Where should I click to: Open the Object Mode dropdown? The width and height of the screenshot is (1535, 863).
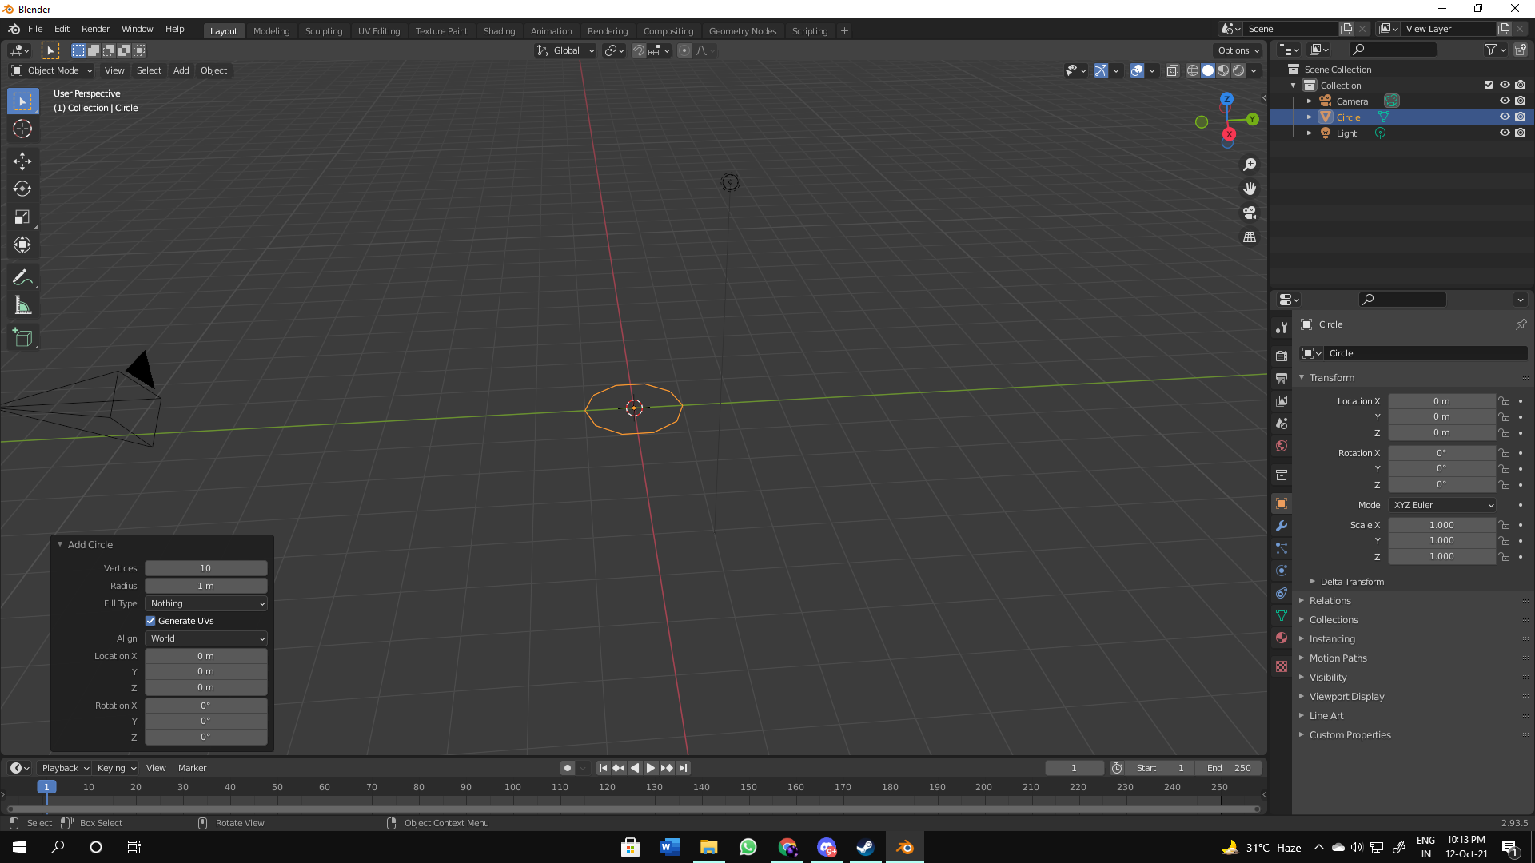pos(52,70)
